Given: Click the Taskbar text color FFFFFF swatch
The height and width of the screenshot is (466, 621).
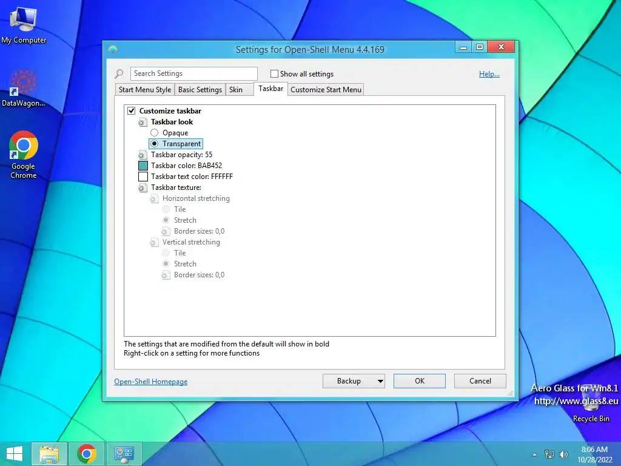Looking at the screenshot, I should pos(143,177).
